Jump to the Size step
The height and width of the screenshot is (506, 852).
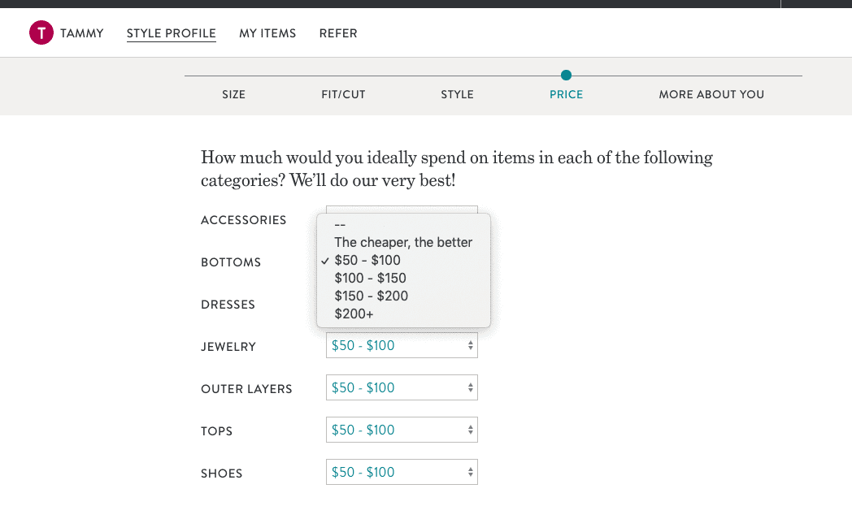(x=233, y=94)
